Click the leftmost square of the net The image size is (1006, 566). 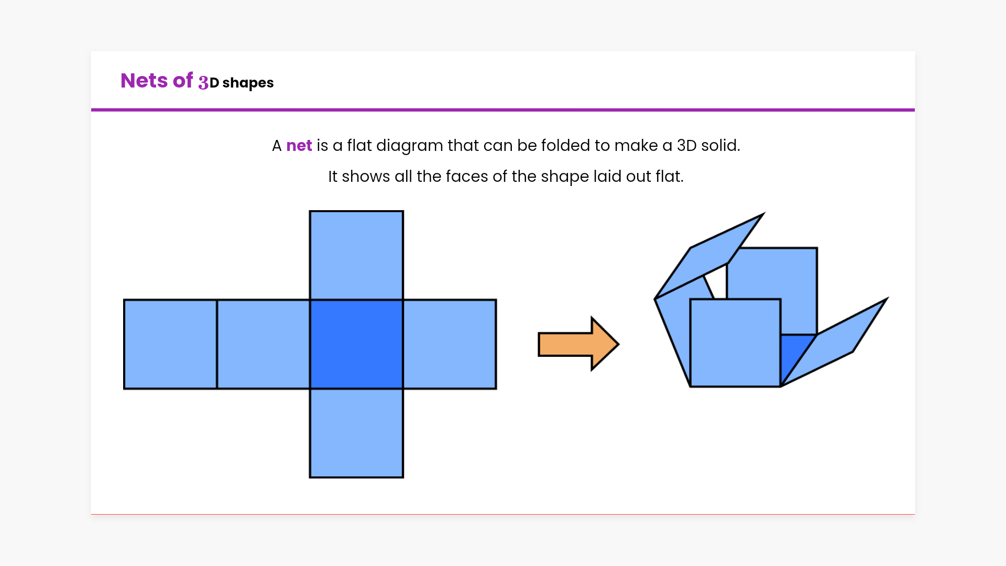(170, 344)
